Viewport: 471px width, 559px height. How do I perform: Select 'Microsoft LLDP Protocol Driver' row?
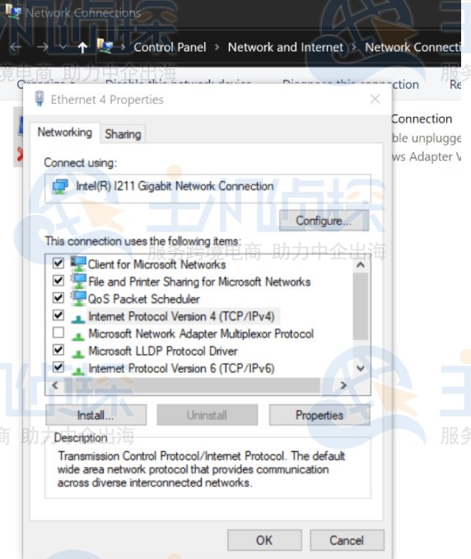coord(162,352)
